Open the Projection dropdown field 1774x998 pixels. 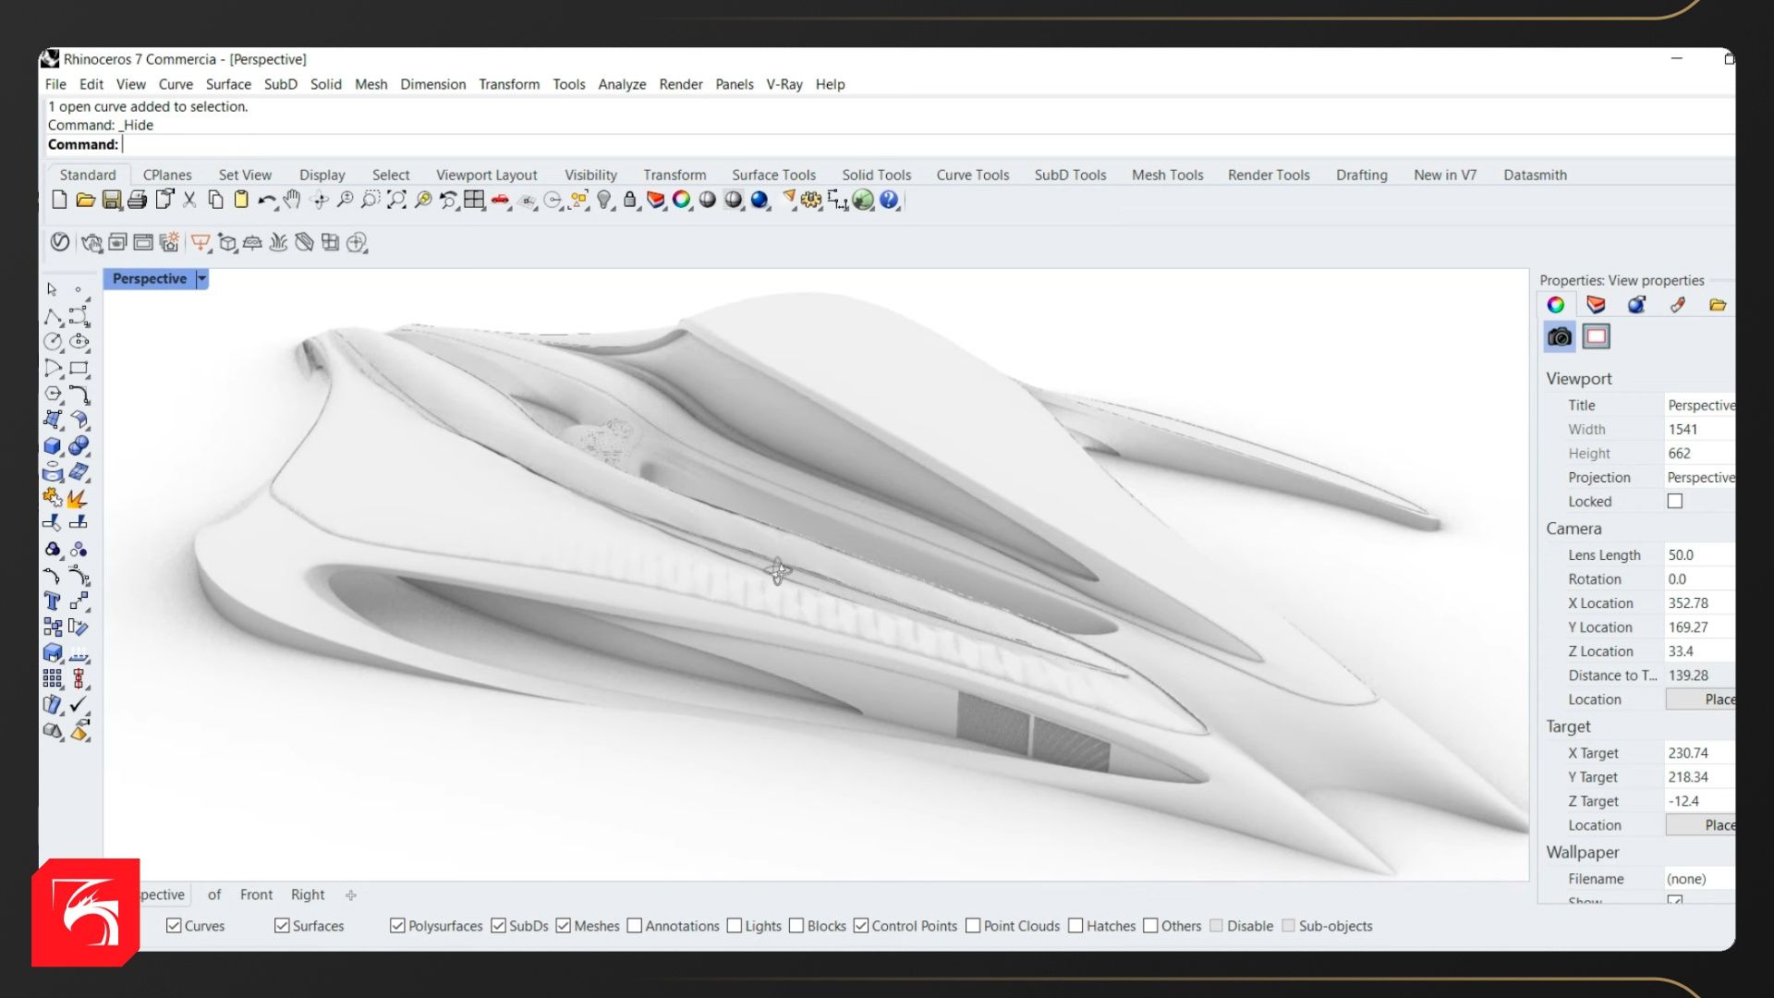[x=1700, y=478]
